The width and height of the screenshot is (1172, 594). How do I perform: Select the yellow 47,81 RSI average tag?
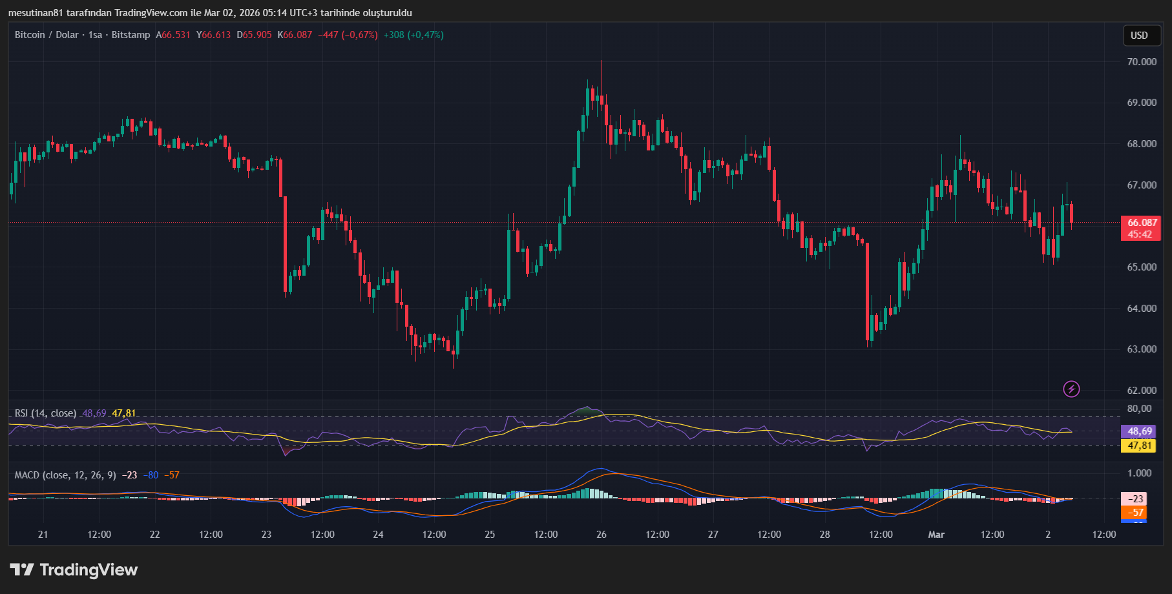1140,446
